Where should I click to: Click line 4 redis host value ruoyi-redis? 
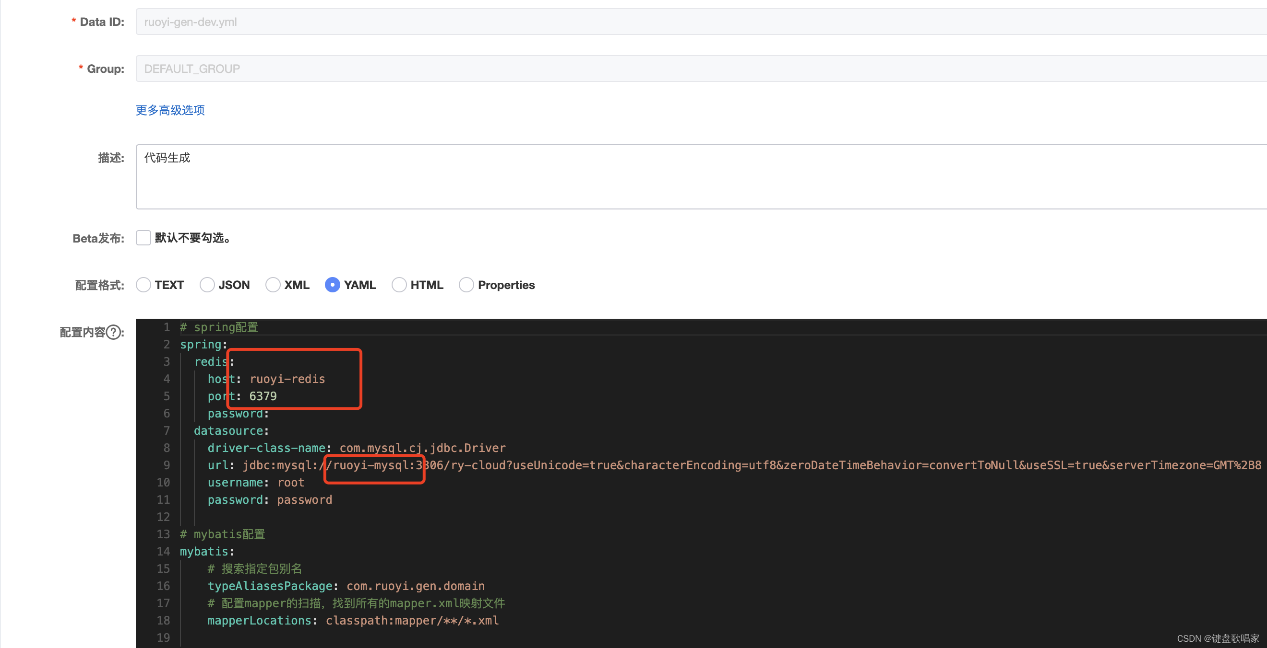tap(287, 379)
